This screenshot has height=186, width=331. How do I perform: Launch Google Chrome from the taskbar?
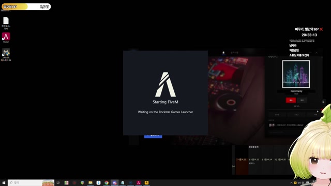click(x=107, y=183)
